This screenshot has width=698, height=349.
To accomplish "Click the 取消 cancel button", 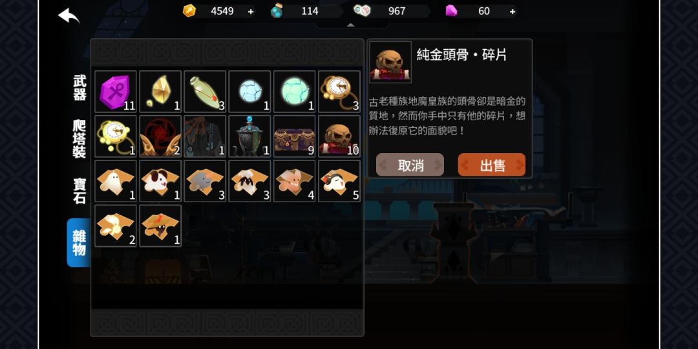I will point(410,165).
